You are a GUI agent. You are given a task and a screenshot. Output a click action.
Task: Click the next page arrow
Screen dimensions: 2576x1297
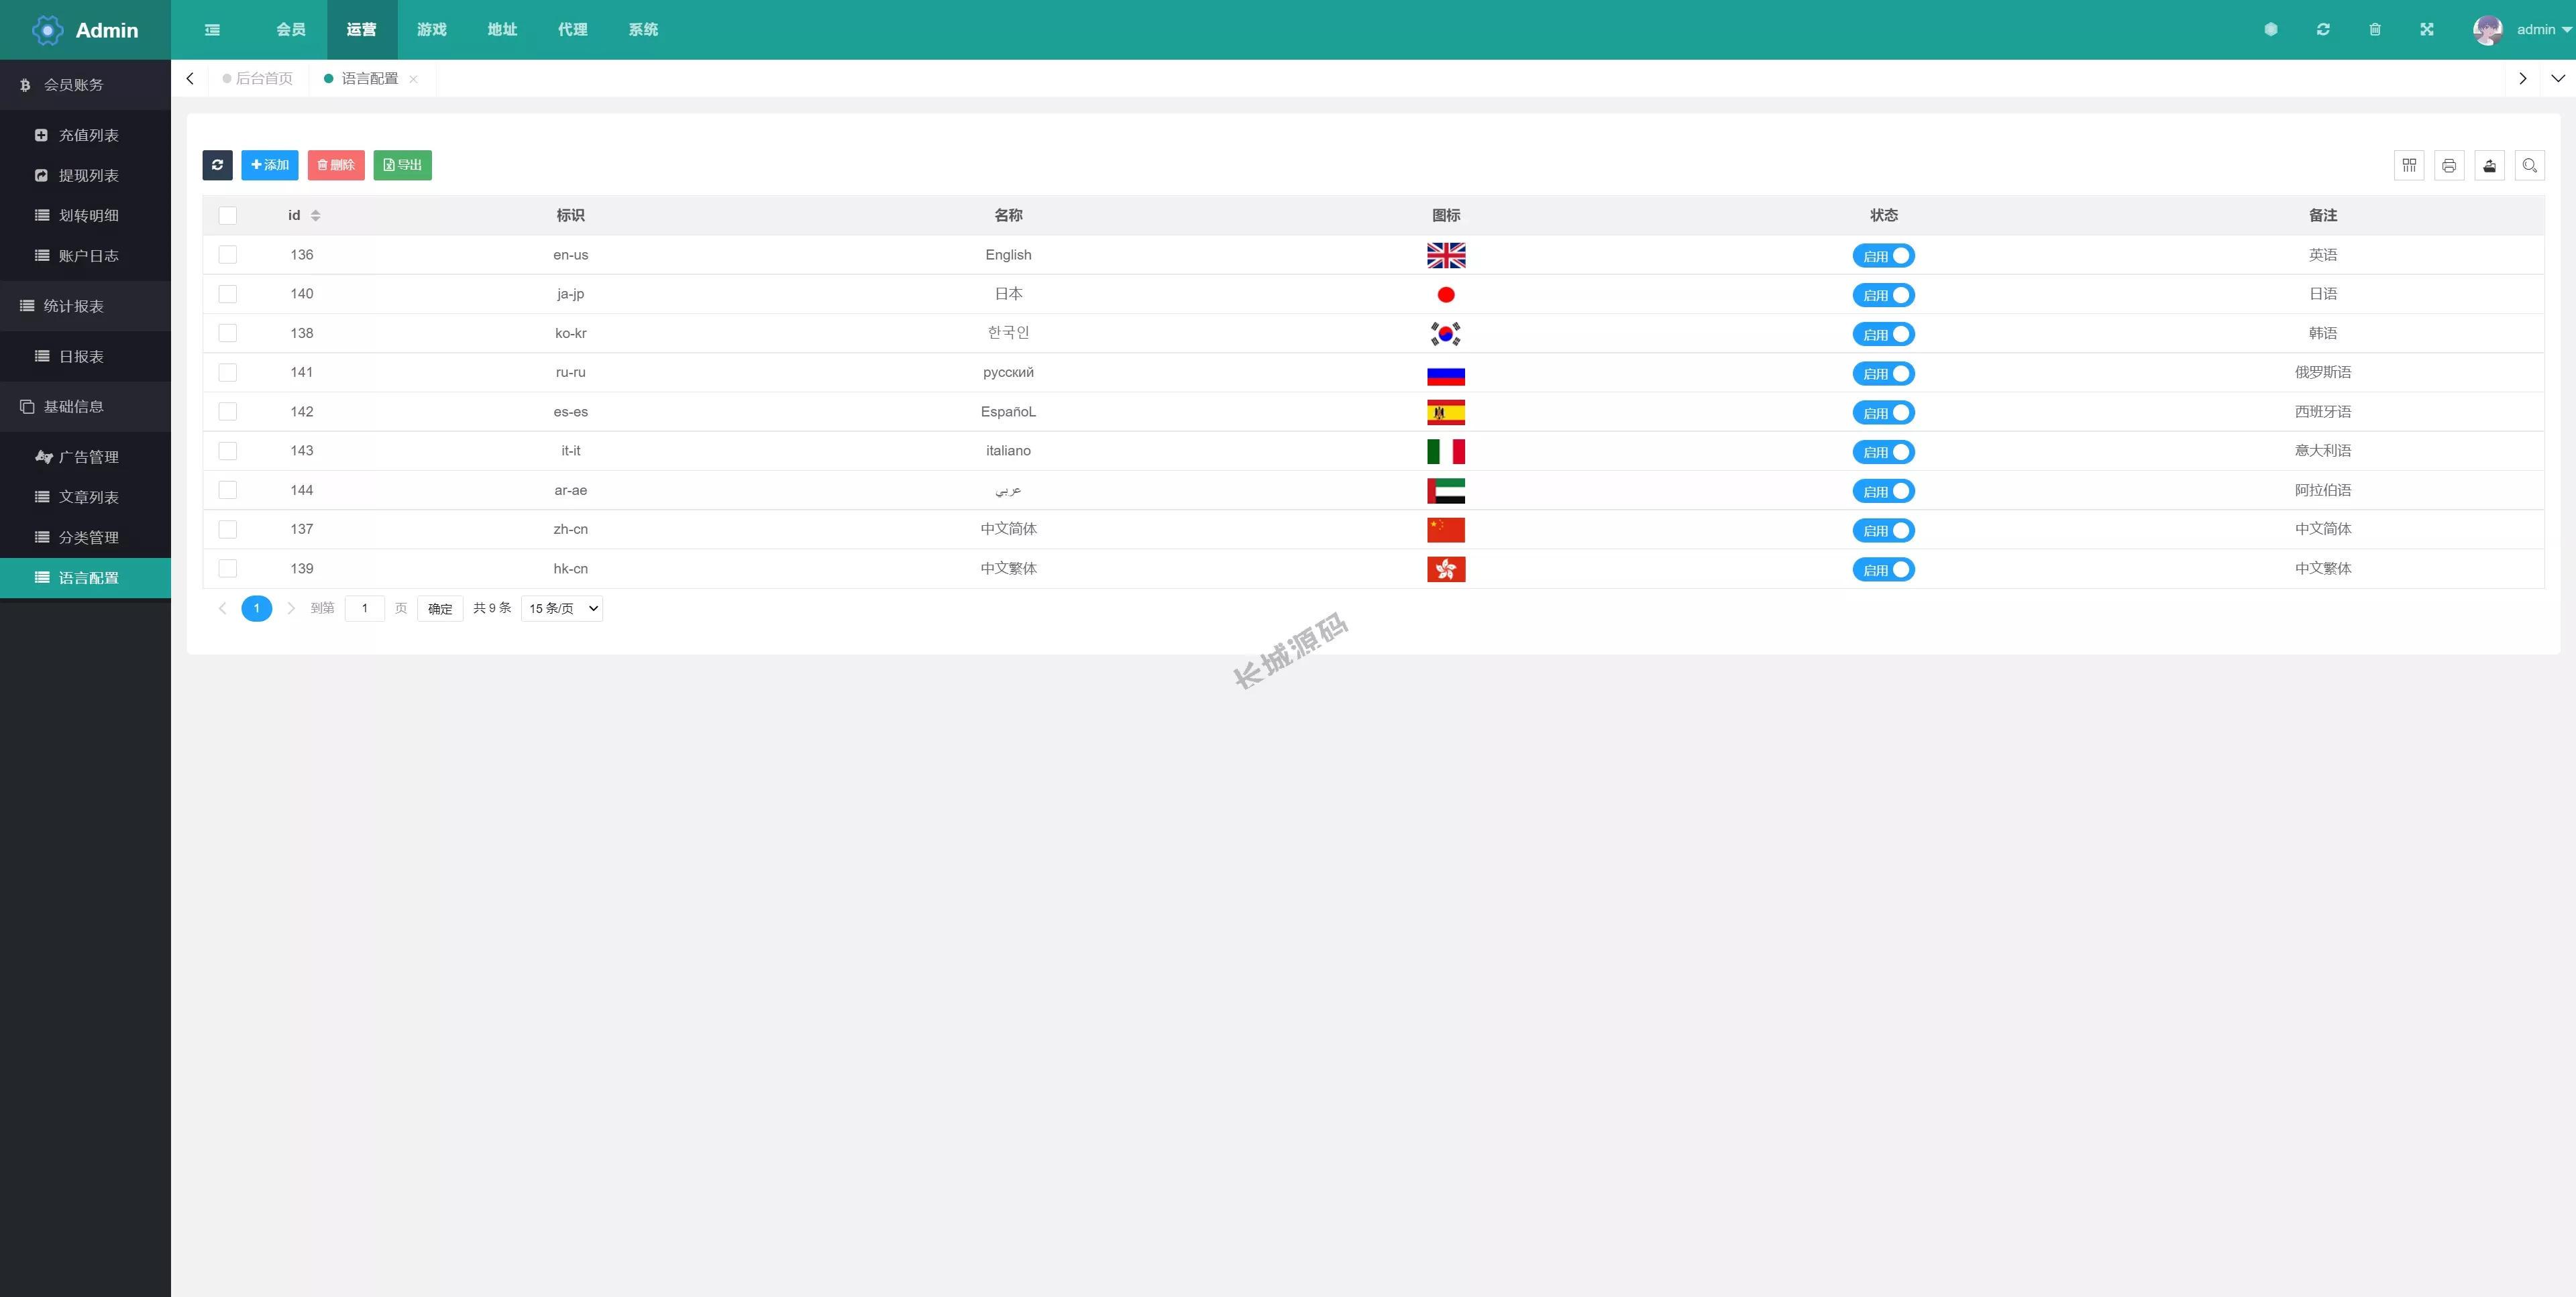point(291,608)
